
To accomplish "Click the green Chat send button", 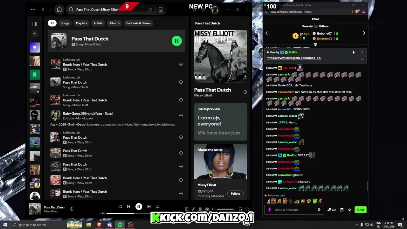I will (x=361, y=210).
